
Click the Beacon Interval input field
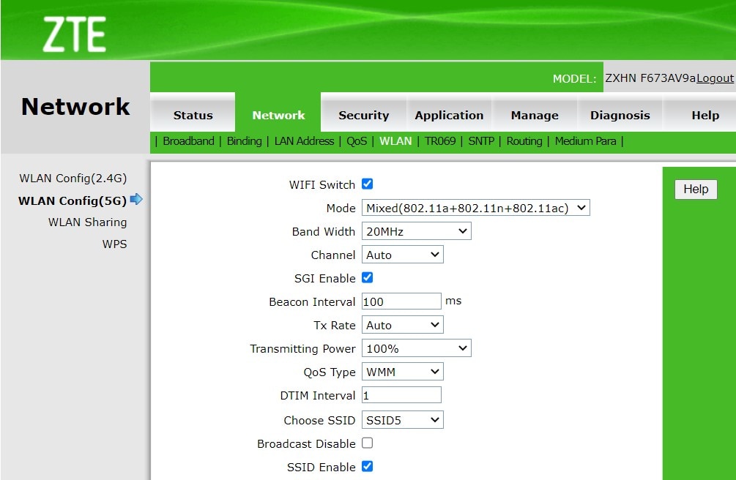click(401, 301)
